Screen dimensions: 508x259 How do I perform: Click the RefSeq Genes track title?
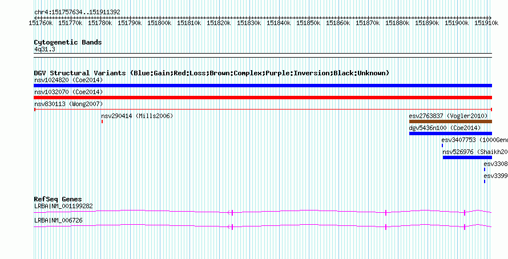pos(58,199)
